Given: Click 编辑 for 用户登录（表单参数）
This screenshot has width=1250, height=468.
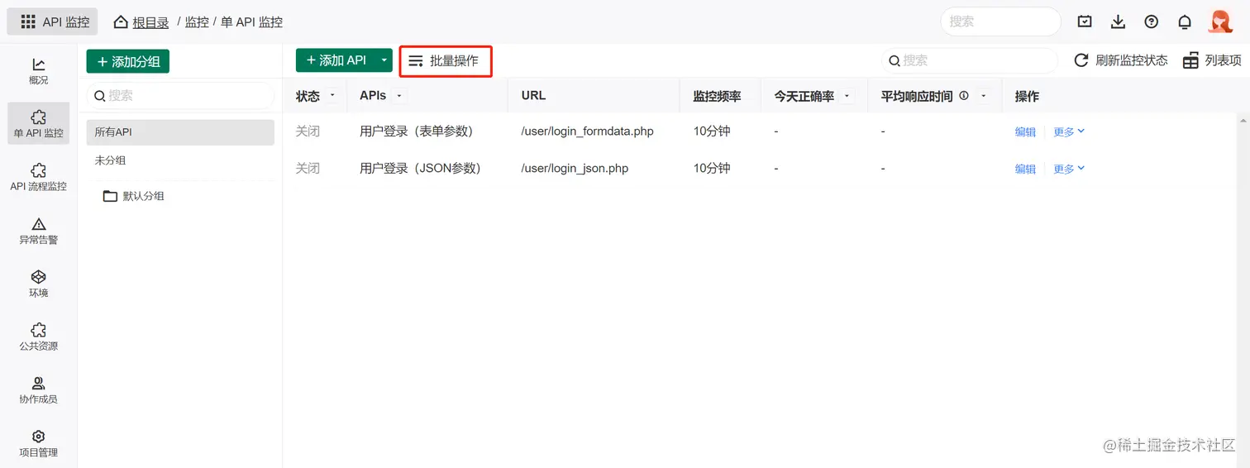Looking at the screenshot, I should click(x=1025, y=131).
